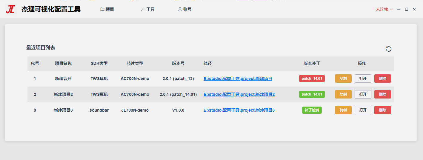Select project name cell 新建项目2
The image size is (423, 160).
point(63,94)
